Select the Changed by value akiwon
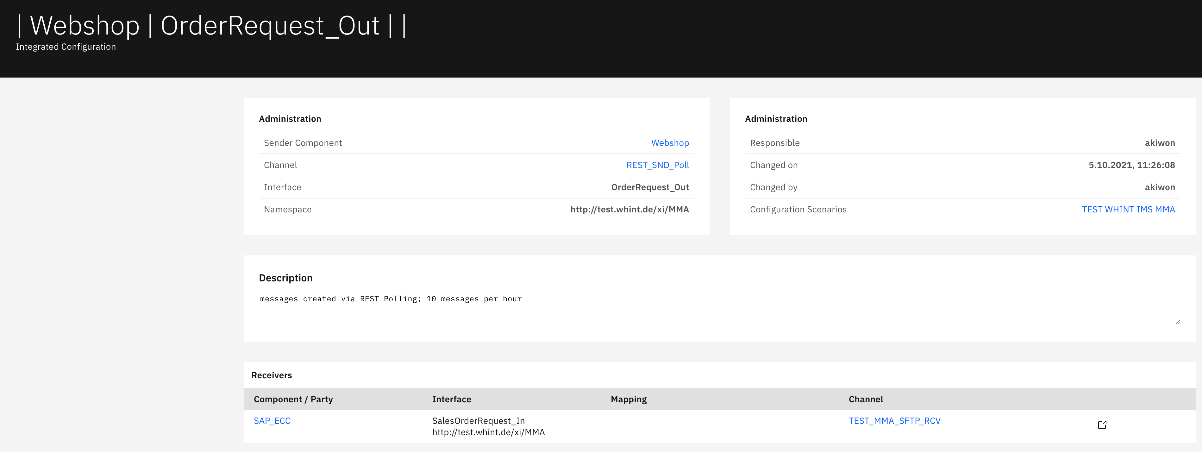Screen dimensions: 1202x452 tap(1160, 187)
